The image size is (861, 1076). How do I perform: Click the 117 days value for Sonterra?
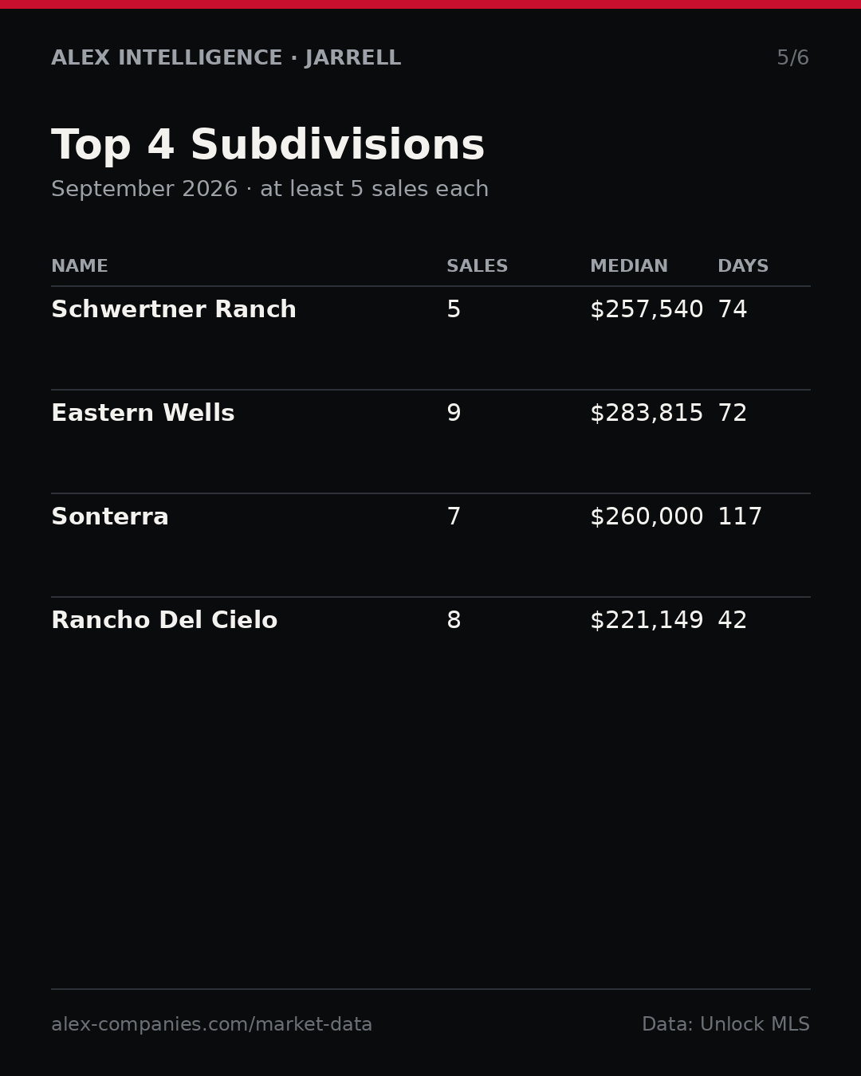740,517
